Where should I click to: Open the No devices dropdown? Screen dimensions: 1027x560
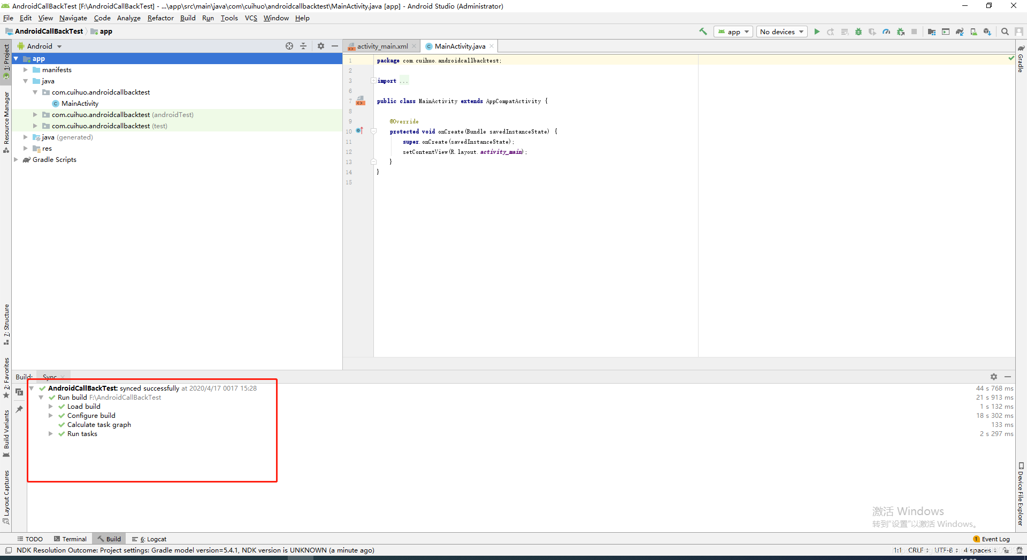(782, 32)
